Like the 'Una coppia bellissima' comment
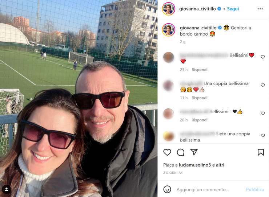The image size is (269, 197). point(263,85)
